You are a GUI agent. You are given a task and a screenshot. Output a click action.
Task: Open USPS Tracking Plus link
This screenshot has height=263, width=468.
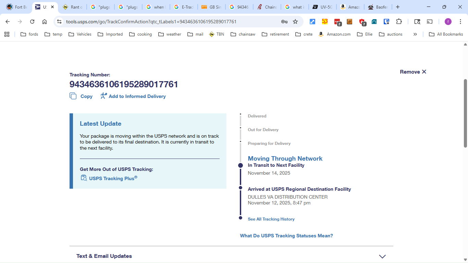[x=113, y=178]
